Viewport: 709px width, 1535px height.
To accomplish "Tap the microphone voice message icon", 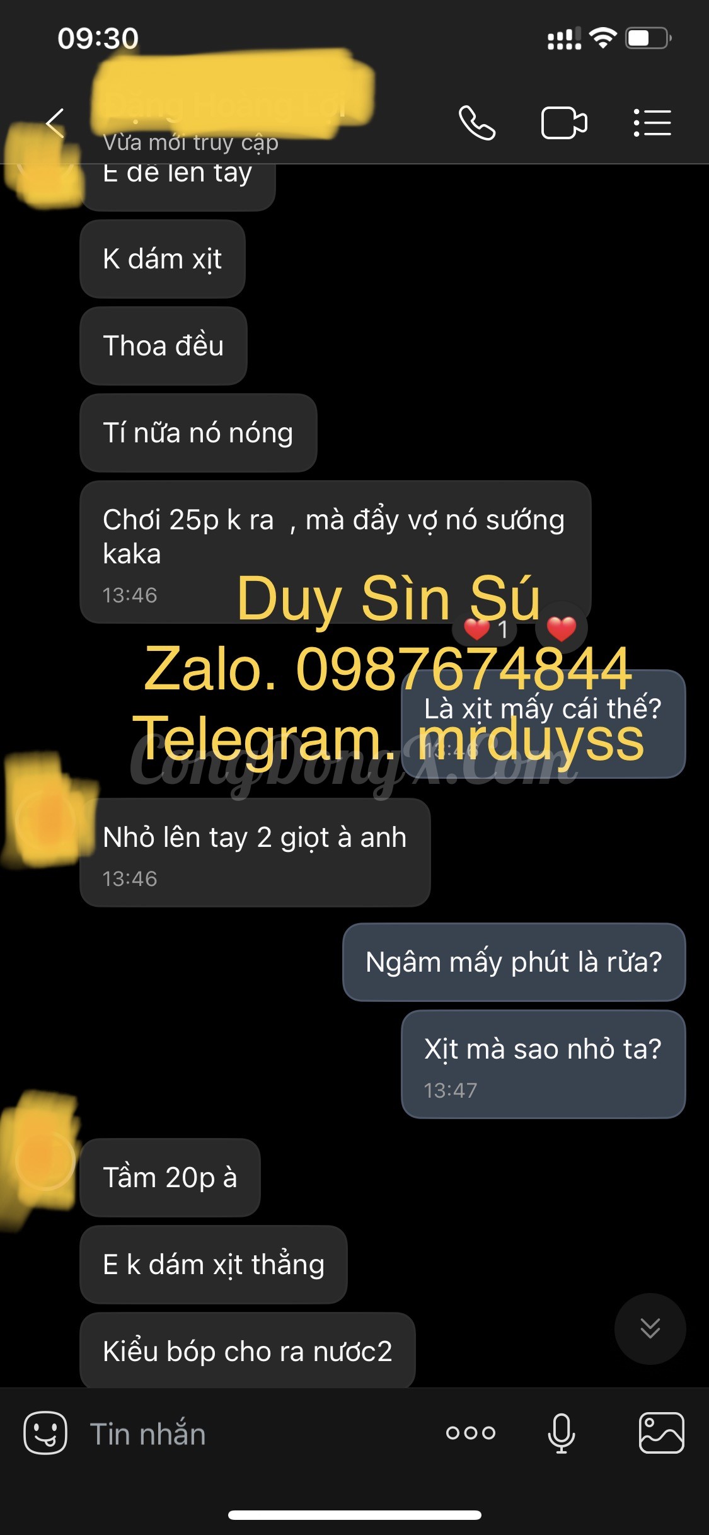I will [561, 1433].
